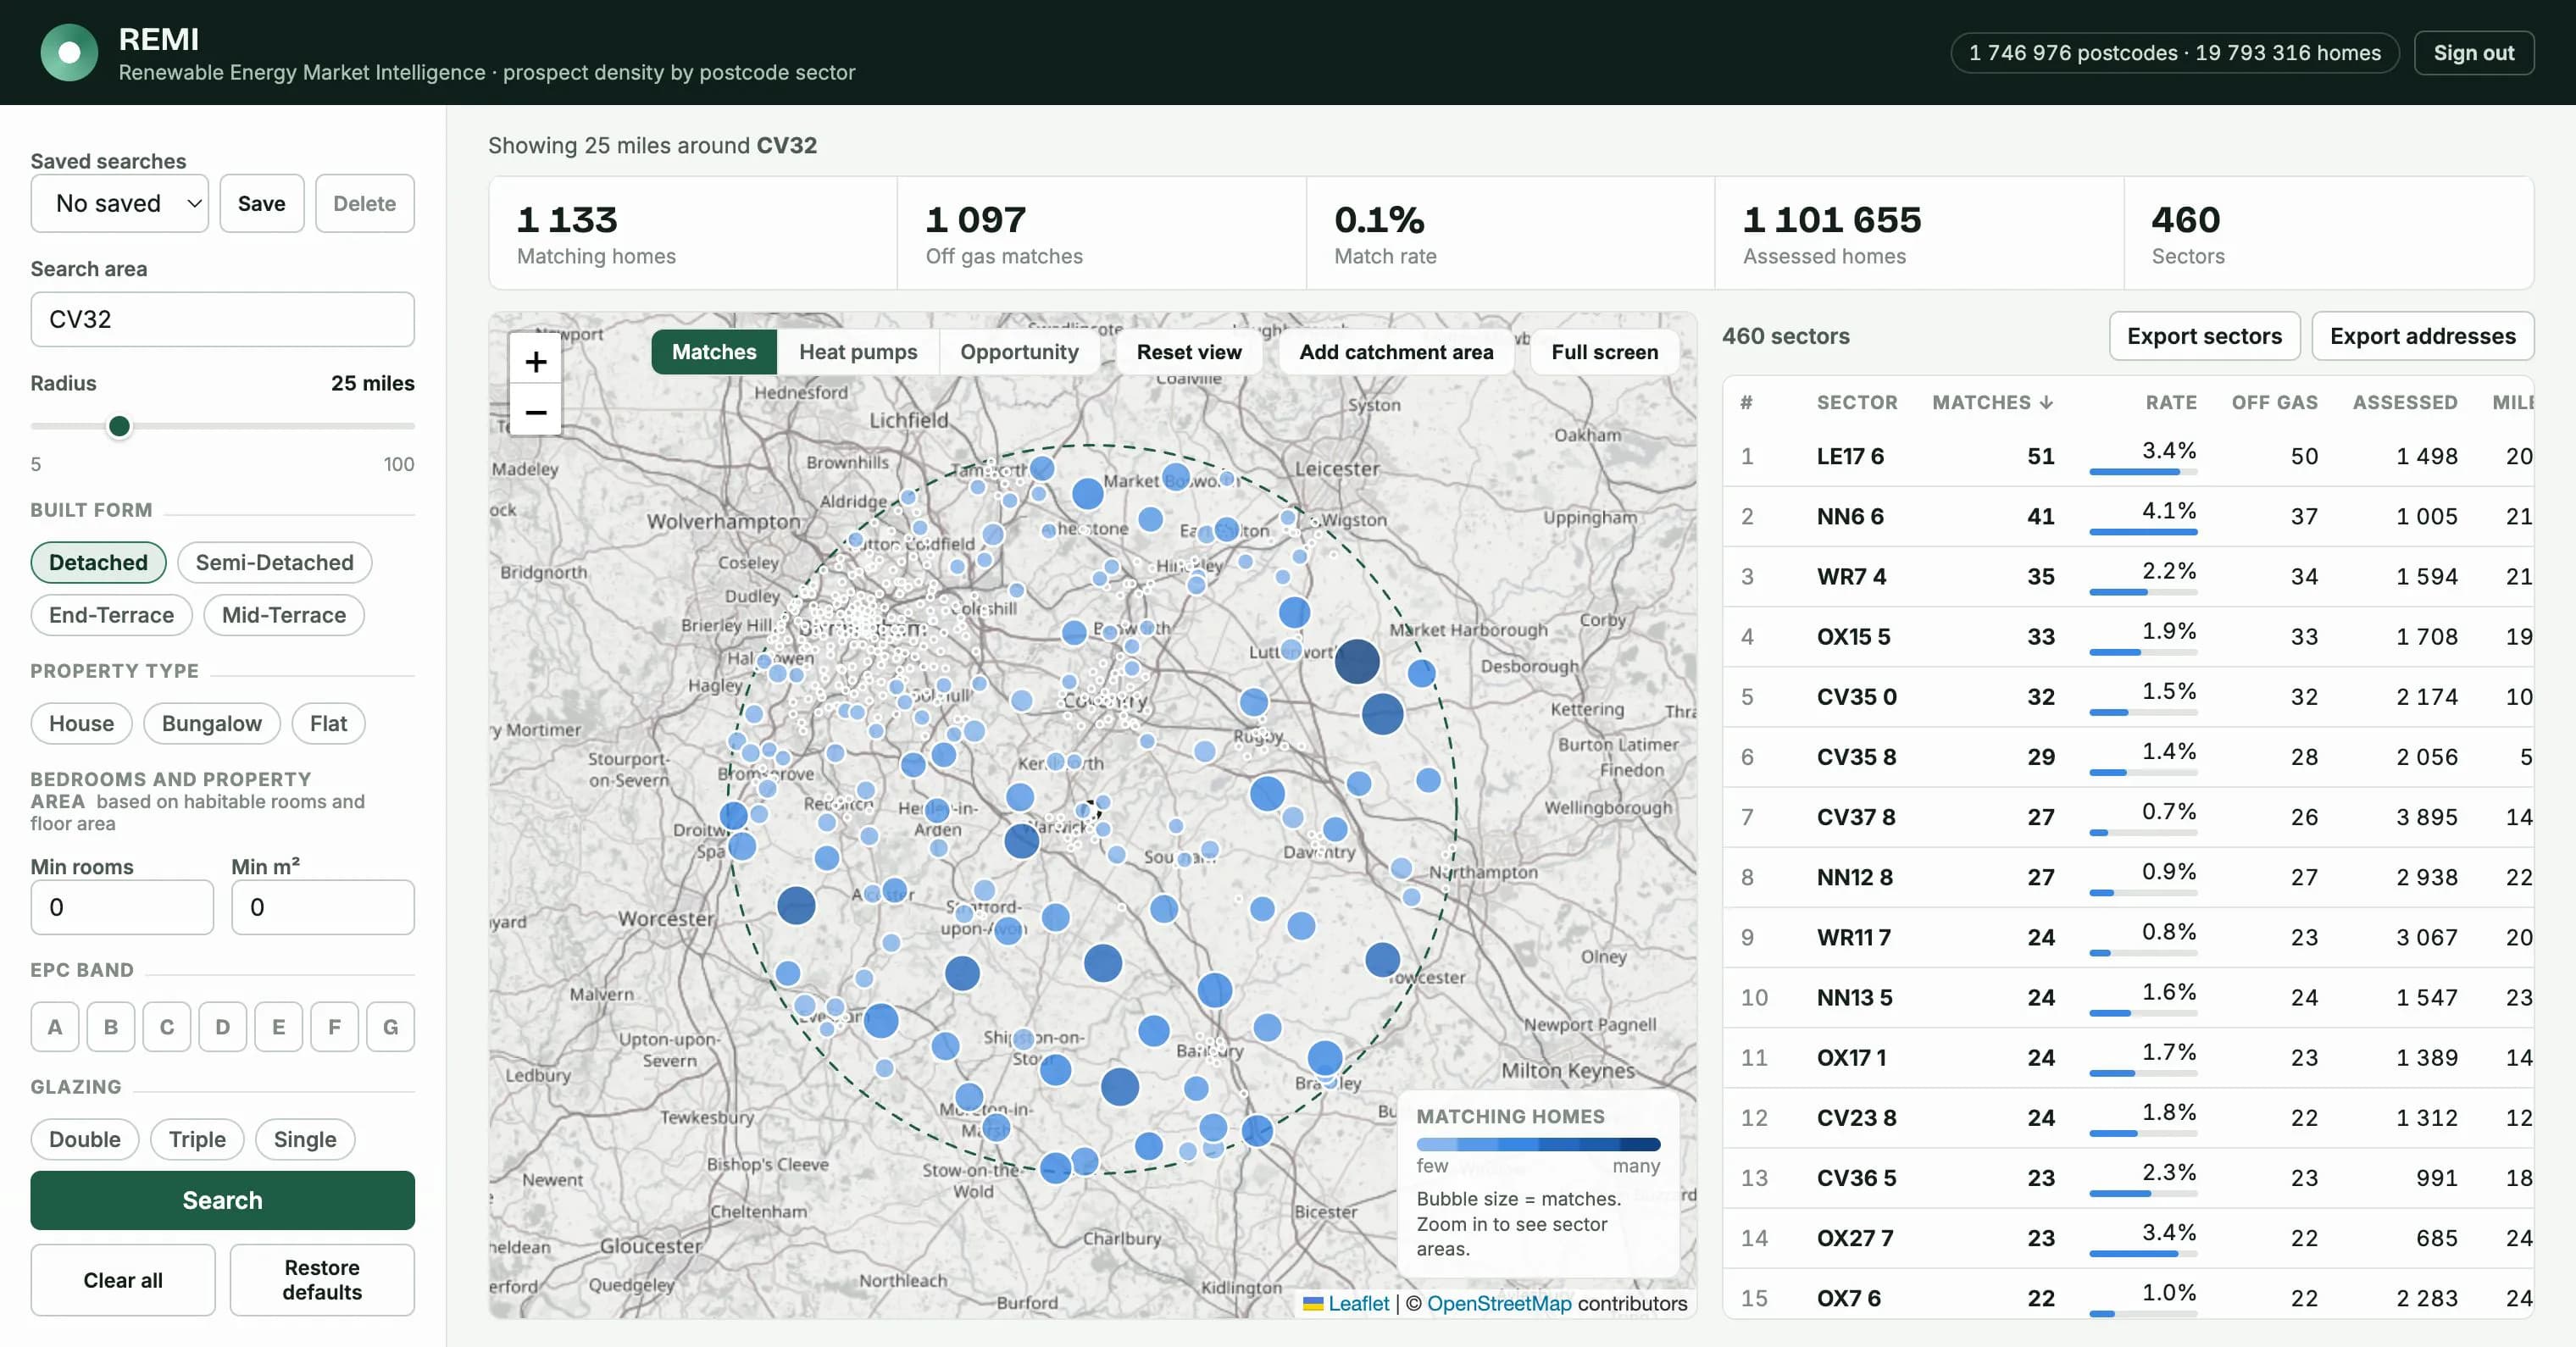Screen dimensions: 2576x1347
Task: Open the saved searches dropdown
Action: pyautogui.click(x=120, y=203)
